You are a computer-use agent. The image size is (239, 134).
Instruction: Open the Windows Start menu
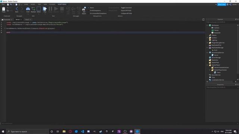(x=3, y=131)
